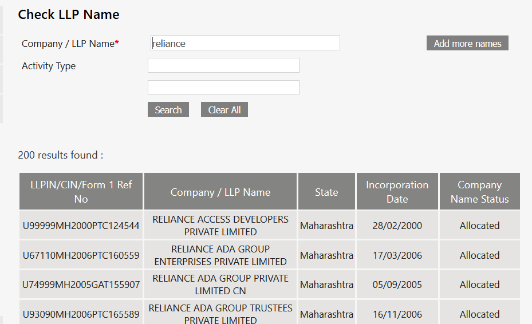Click incorporation date 05/09/2005
The width and height of the screenshot is (532, 324).
click(x=397, y=285)
